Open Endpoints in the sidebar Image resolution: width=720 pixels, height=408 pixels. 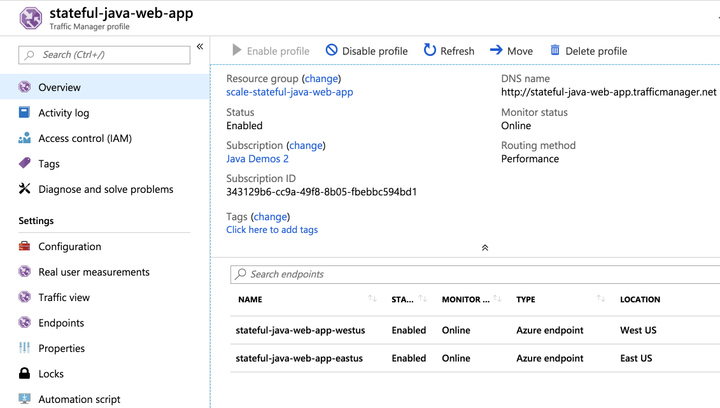pyautogui.click(x=61, y=323)
